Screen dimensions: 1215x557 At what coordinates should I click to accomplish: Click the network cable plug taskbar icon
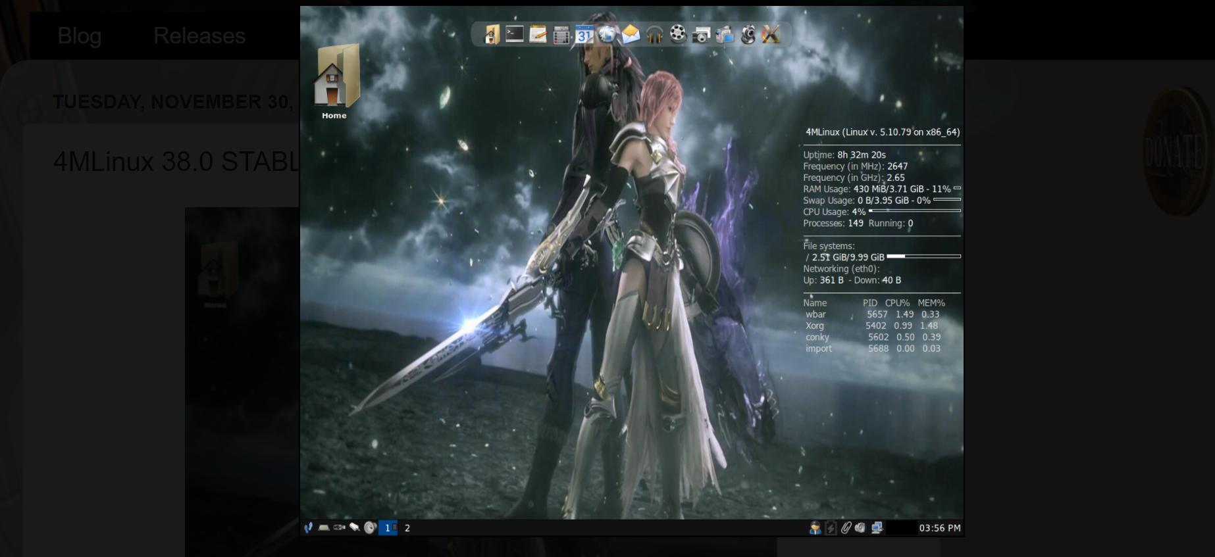pyautogui.click(x=355, y=527)
